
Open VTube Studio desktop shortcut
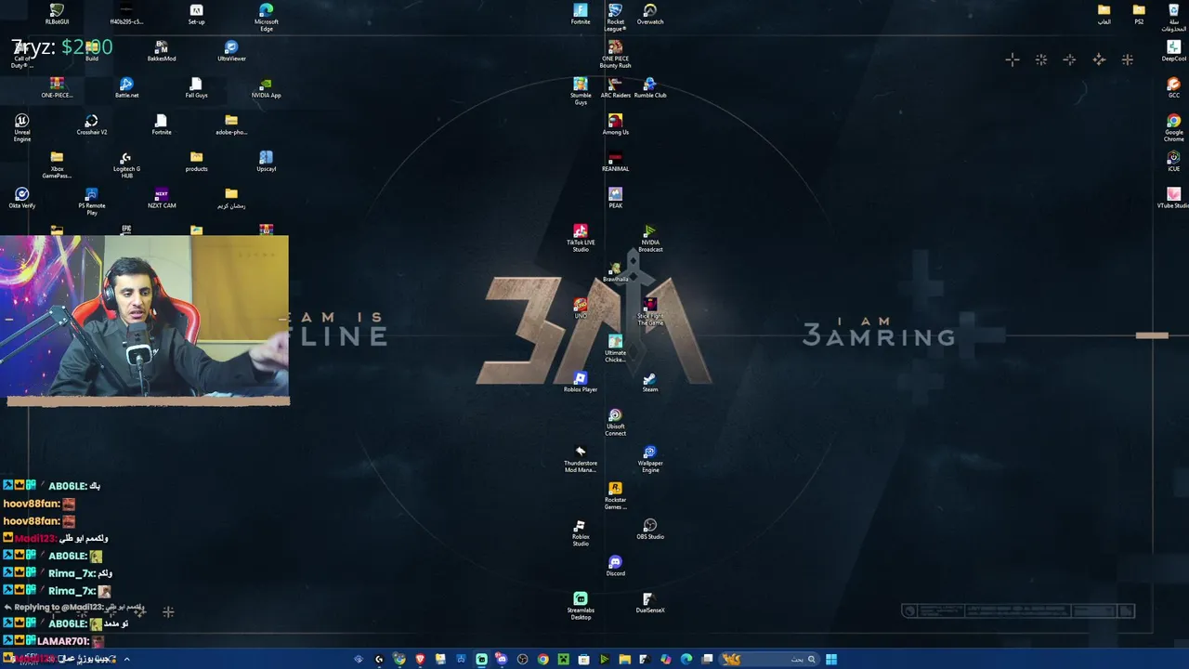click(1173, 198)
